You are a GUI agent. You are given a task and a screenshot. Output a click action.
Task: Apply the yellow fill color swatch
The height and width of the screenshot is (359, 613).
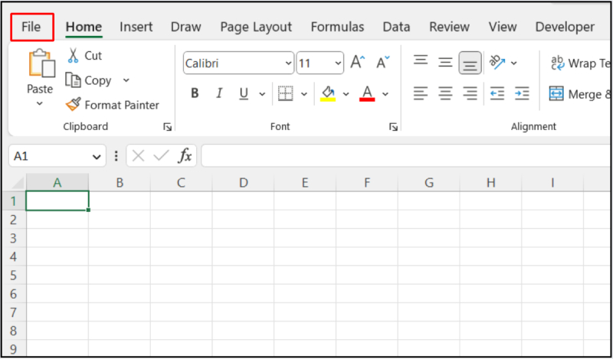point(328,93)
